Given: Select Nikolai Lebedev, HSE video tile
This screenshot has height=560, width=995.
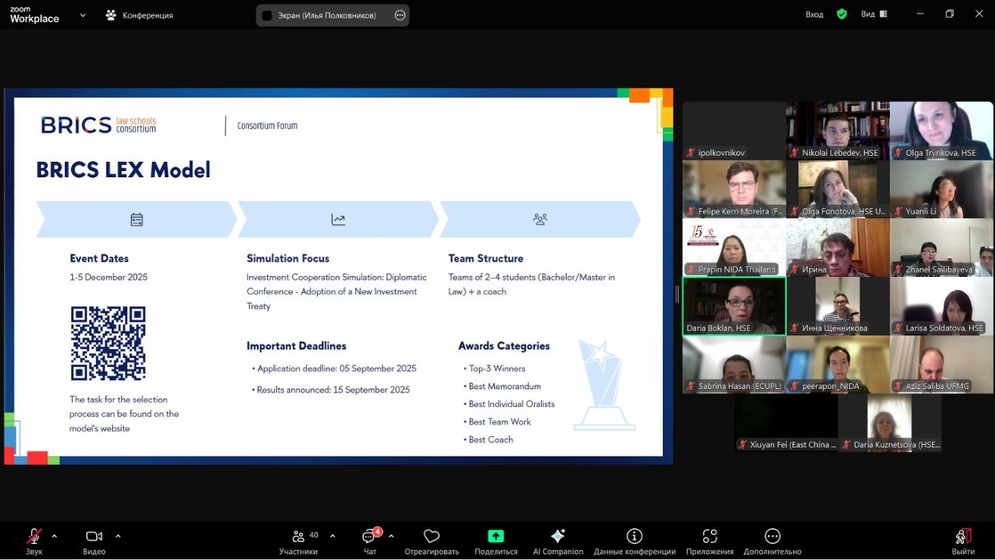Looking at the screenshot, I should pos(837,130).
